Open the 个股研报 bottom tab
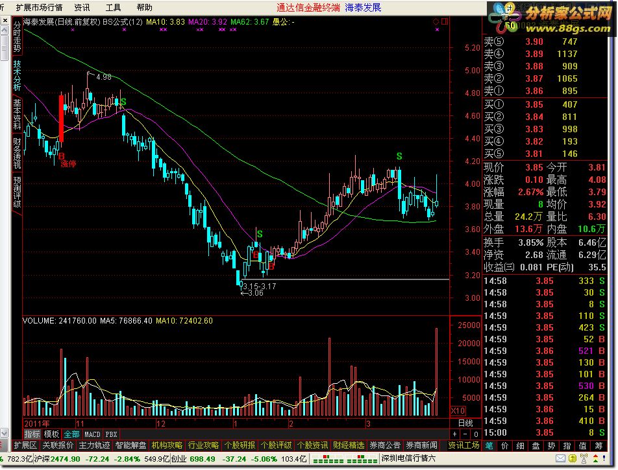 tap(240, 445)
